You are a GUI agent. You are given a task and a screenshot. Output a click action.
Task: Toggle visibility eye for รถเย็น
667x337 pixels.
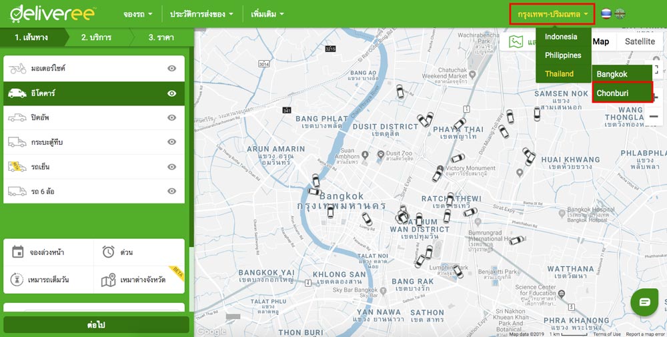tap(171, 167)
